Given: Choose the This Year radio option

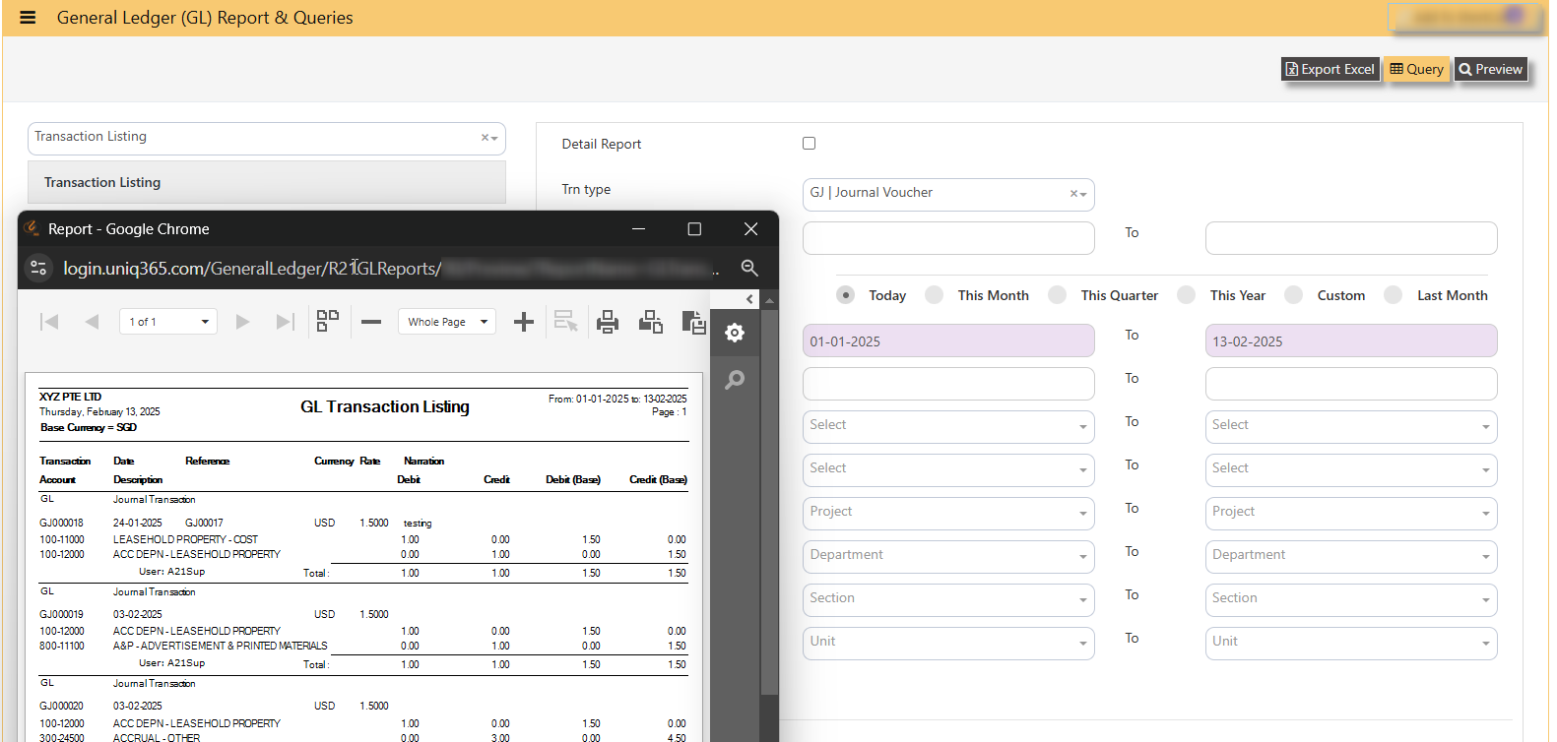Looking at the screenshot, I should 1186,294.
